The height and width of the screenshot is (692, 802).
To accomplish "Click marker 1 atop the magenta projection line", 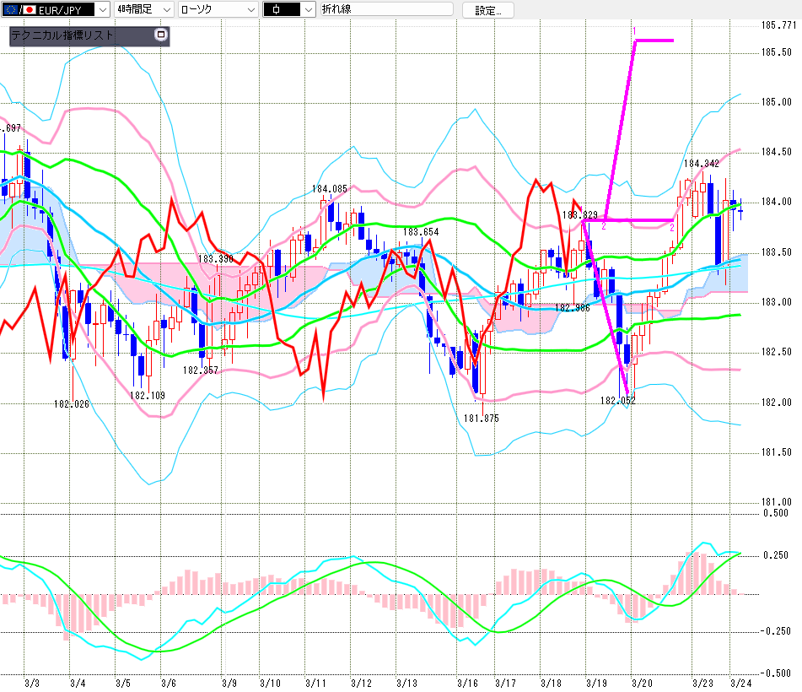I will [x=634, y=31].
